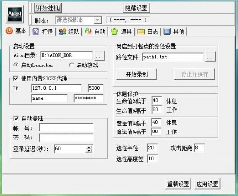Click the proxy password field
The image size is (238, 196).
coord(88,98)
